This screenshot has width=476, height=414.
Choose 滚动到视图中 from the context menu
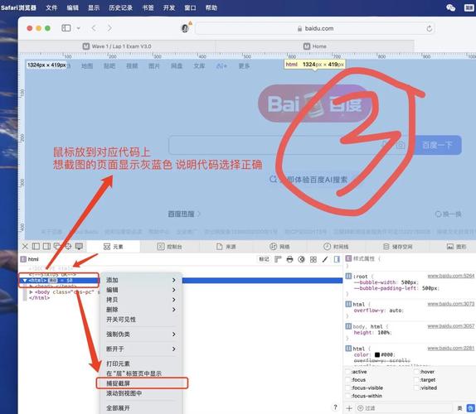(142, 393)
